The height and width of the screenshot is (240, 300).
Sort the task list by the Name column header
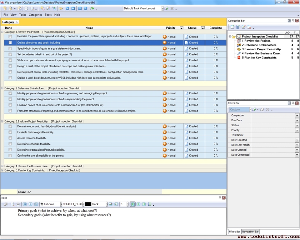(89, 28)
